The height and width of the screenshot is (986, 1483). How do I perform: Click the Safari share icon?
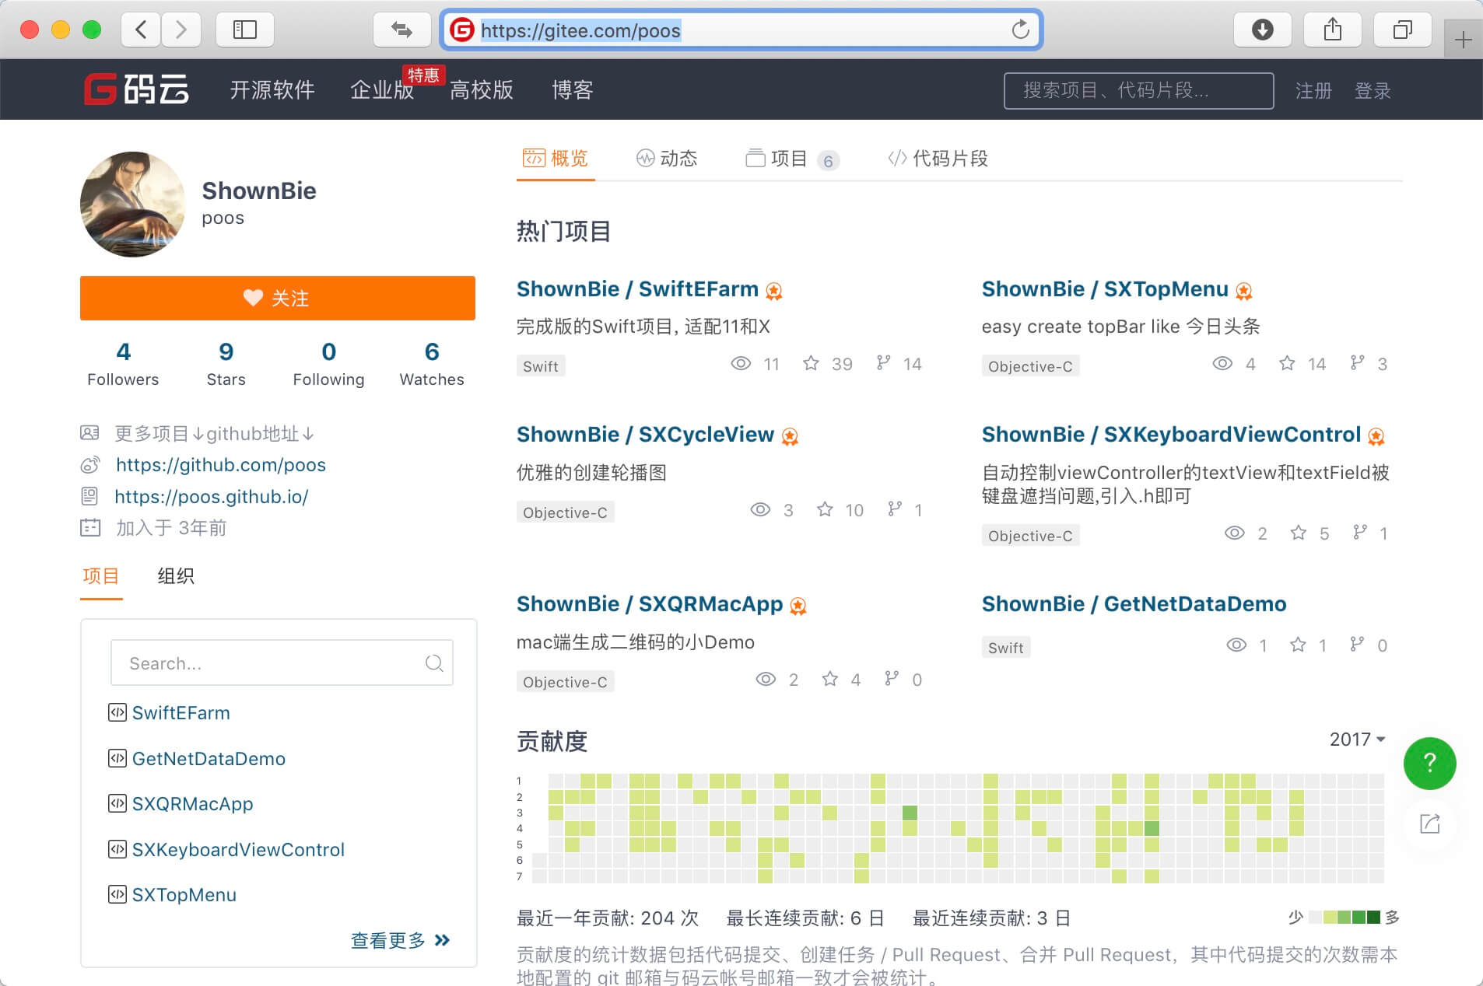tap(1333, 30)
